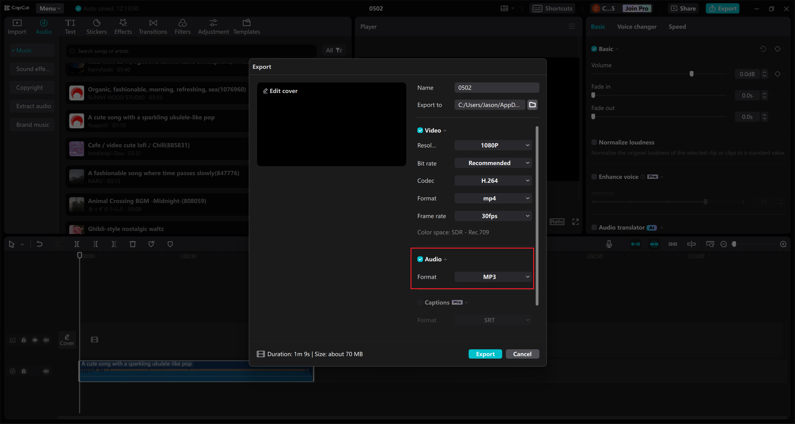795x424 pixels.
Task: Uncheck the Video export checkbox
Action: click(x=420, y=130)
